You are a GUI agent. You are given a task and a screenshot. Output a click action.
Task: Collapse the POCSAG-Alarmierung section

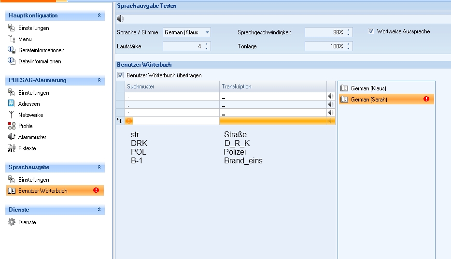tap(99, 80)
